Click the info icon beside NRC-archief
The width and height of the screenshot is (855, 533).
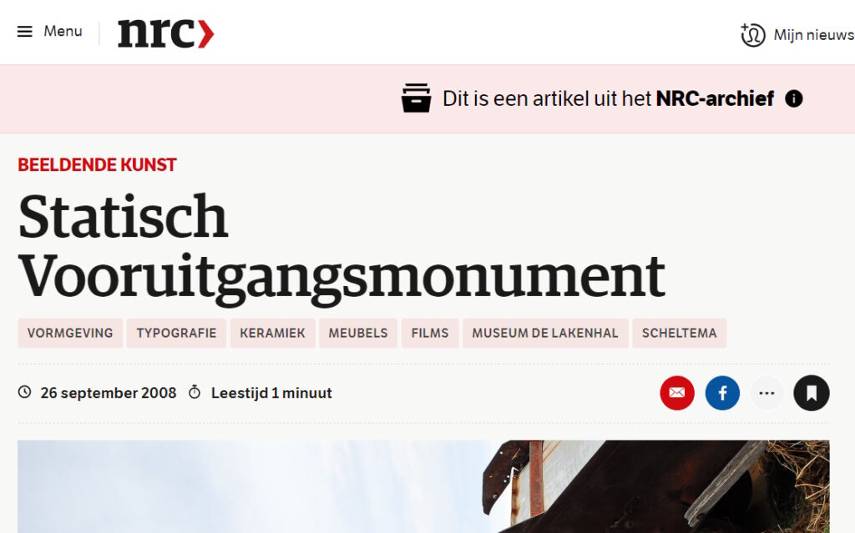794,99
